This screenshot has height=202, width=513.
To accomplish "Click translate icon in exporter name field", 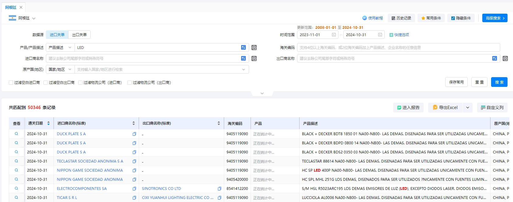I will pyautogui.click(x=495, y=58).
